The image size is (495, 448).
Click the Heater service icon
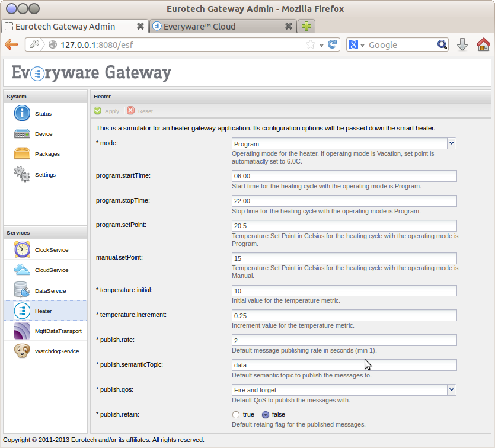click(22, 311)
